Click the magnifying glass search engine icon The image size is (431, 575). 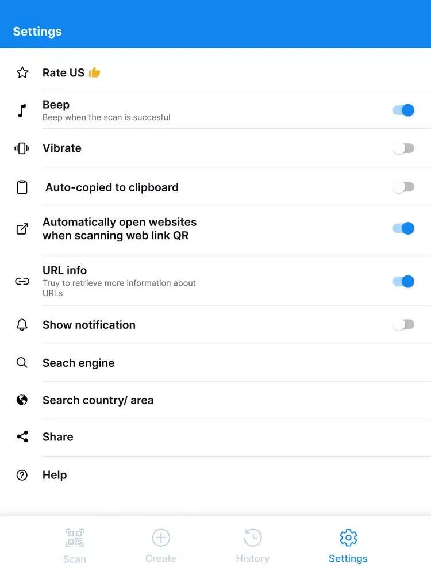click(22, 362)
